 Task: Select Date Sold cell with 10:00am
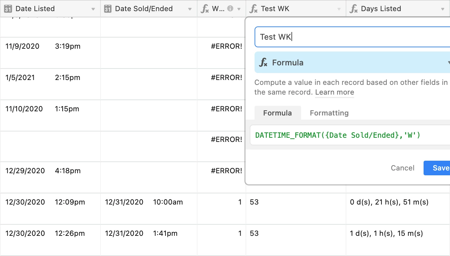click(x=149, y=209)
